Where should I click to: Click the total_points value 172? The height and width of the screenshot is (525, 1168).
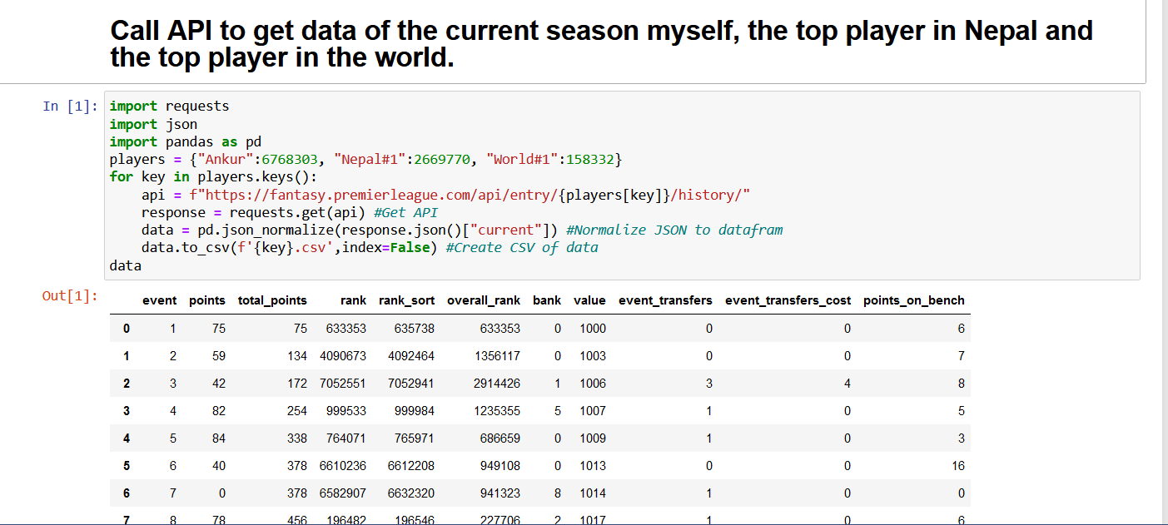coord(297,384)
